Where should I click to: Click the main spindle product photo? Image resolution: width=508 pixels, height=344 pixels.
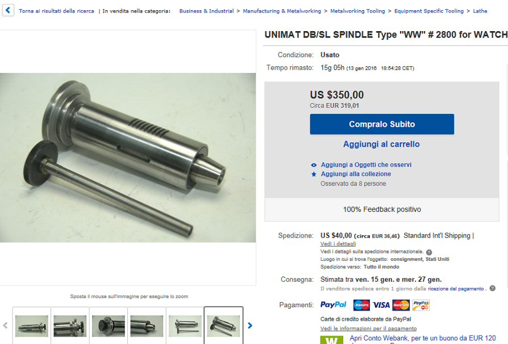point(128,158)
